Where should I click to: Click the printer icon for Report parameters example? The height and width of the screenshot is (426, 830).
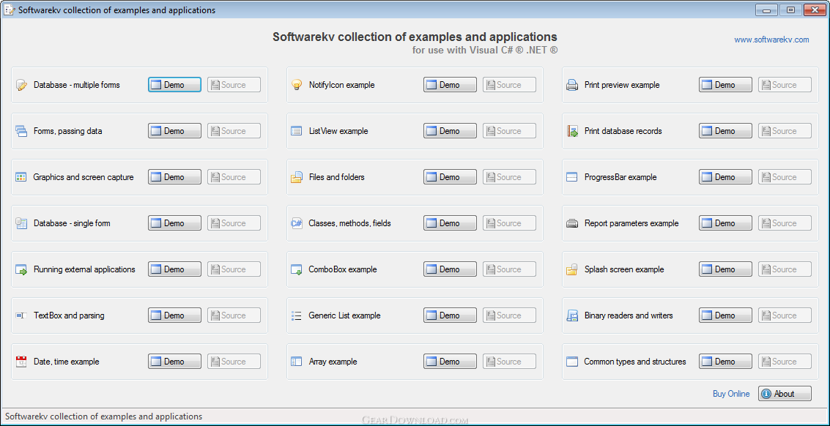tap(572, 223)
